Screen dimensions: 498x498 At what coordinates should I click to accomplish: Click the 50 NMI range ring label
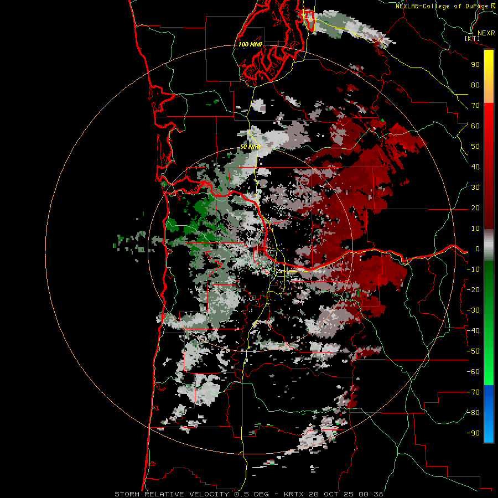click(x=250, y=147)
